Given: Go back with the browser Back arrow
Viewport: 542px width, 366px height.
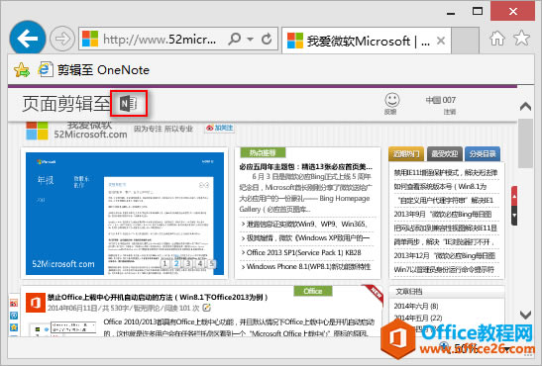Looking at the screenshot, I should pos(28,39).
